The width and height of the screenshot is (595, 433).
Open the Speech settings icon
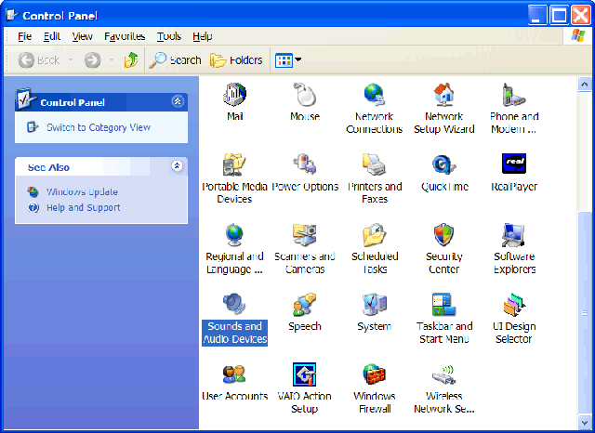[305, 312]
